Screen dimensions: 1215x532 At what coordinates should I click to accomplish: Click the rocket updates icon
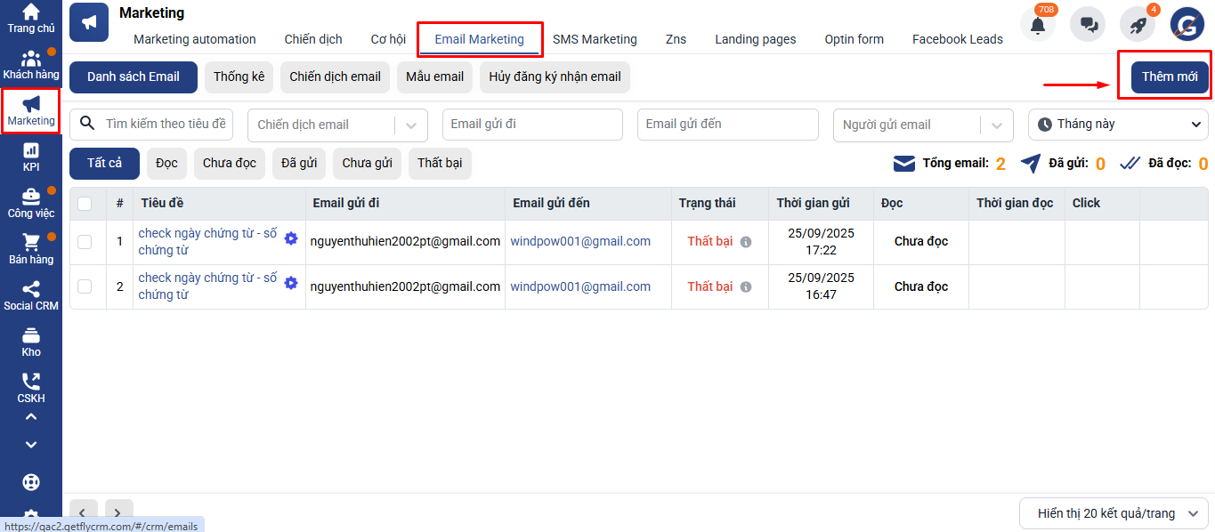1138,25
